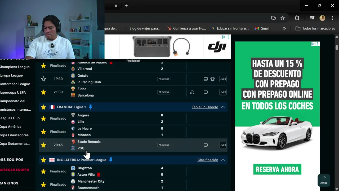The image size is (339, 191).
Task: Open the Tabla En Directo link
Action: pyautogui.click(x=205, y=107)
